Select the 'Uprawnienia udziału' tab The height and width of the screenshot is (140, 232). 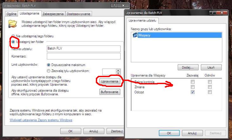coord(142,21)
